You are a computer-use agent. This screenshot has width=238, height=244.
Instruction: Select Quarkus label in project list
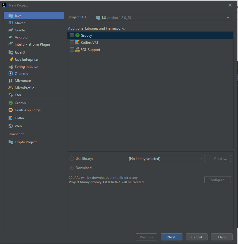click(x=21, y=74)
